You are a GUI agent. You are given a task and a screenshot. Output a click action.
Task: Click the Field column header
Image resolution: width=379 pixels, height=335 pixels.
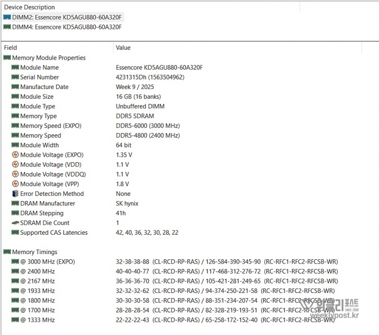[x=10, y=47]
